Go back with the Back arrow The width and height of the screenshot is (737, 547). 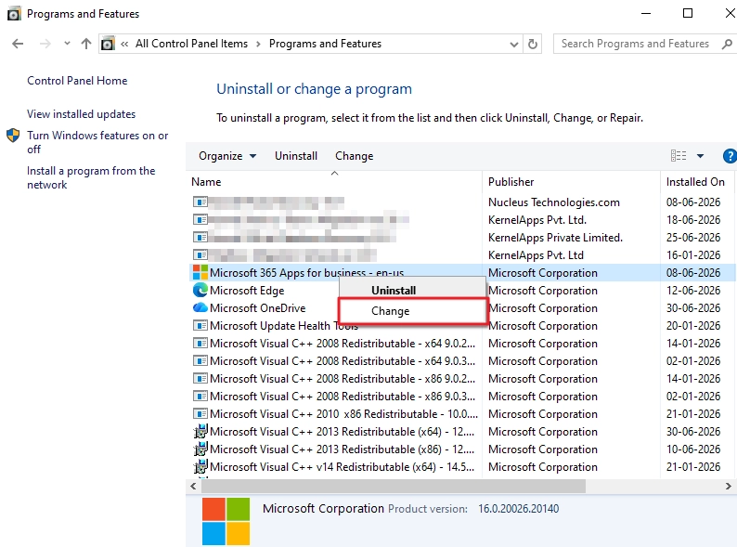(18, 44)
